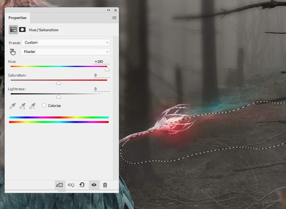The image size is (286, 209).
Task: Enable the Colorize checkbox
Action: tap(44, 105)
